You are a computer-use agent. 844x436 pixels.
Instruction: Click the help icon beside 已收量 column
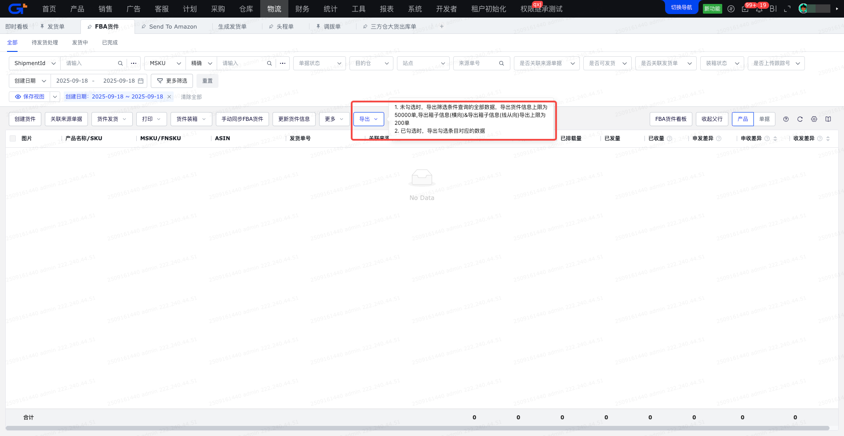669,138
